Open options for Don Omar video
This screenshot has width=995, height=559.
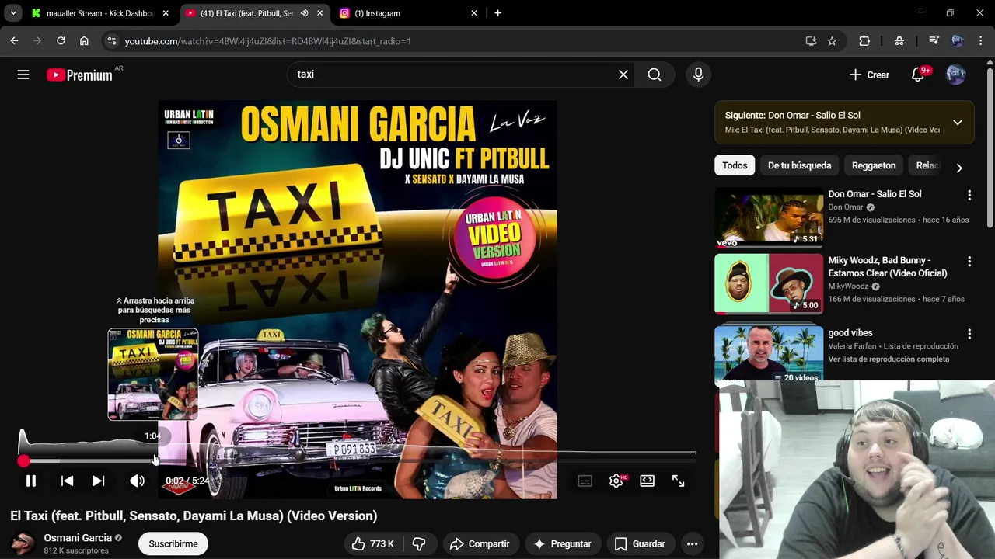pyautogui.click(x=969, y=195)
